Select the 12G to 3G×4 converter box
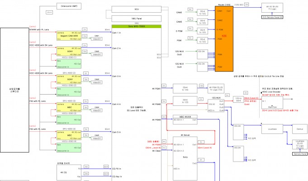Viewport: 308px width, 181px height. (238, 100)
